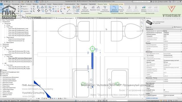Select the Move tool with four arrows

point(39,11)
